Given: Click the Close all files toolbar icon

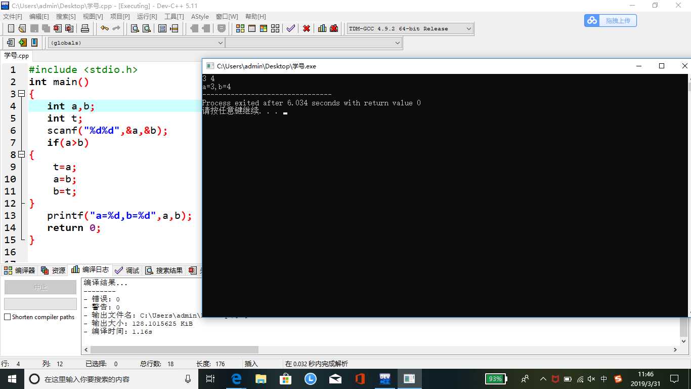Looking at the screenshot, I should [x=69, y=28].
